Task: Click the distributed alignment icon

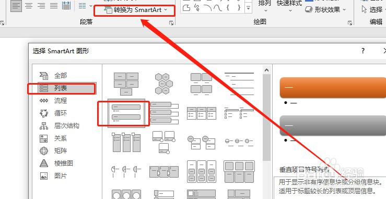Action: click(x=66, y=6)
